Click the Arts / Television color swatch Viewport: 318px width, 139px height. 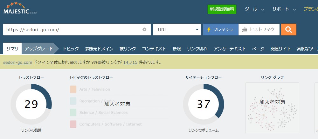[x=73, y=89]
